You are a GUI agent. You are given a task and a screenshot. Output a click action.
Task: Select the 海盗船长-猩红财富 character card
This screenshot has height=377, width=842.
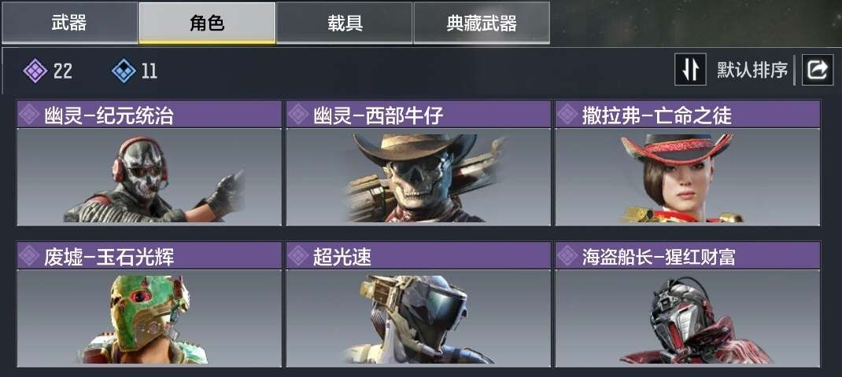(x=688, y=305)
